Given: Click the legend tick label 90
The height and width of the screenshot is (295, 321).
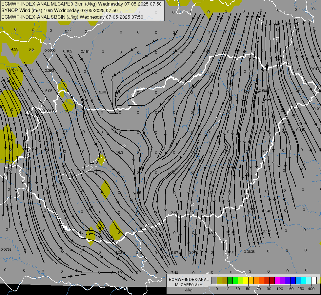Looking at the screenshot, I should pyautogui.click(x=269, y=289).
